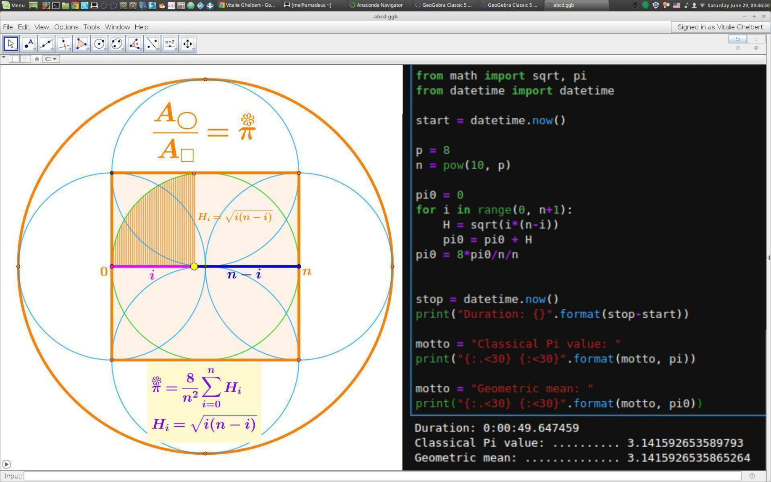Viewport: 771px width, 482px height.
Task: Launch terminal from panel launcher
Action: pyautogui.click(x=55, y=5)
